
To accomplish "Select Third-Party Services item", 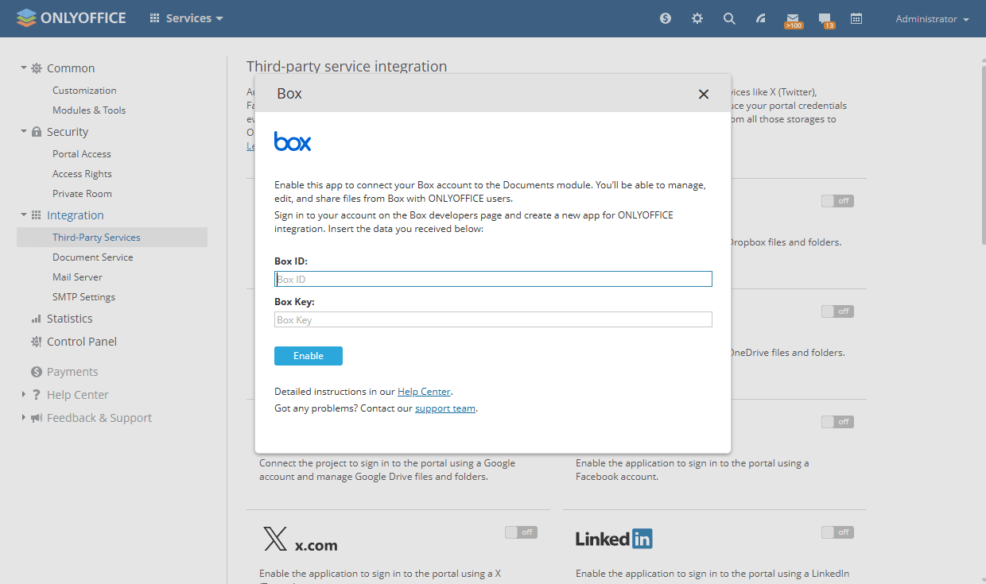I will click(112, 238).
